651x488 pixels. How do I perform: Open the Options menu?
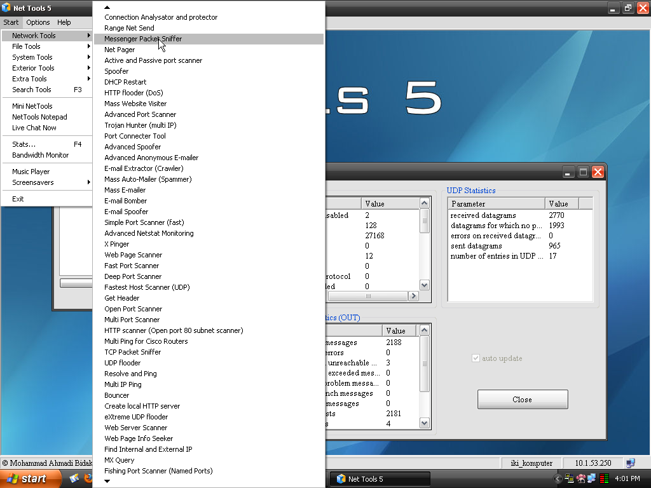point(38,22)
